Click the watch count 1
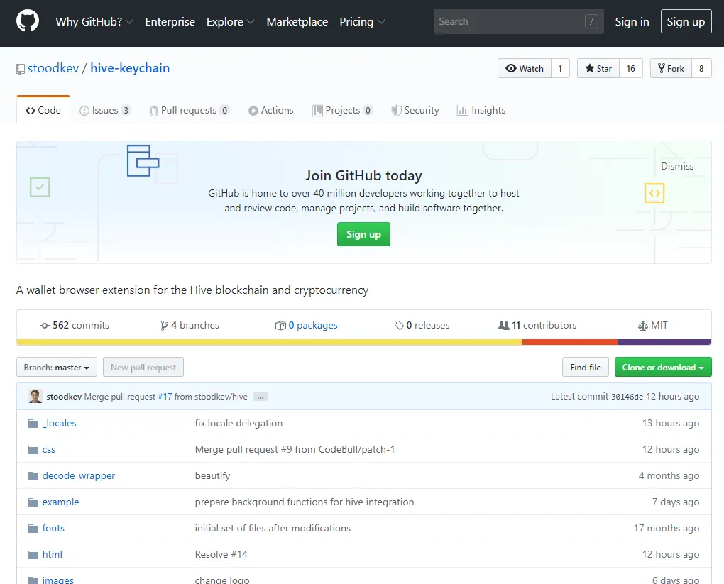Viewport: 724px width, 584px height. tap(560, 68)
